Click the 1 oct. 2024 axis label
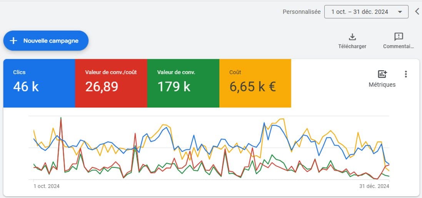This screenshot has width=422, height=198. [x=46, y=186]
